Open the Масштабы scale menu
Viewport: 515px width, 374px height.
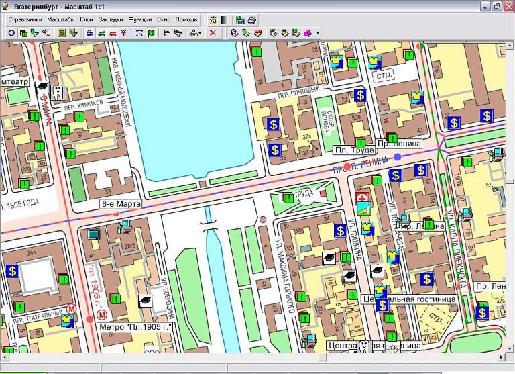coord(60,20)
